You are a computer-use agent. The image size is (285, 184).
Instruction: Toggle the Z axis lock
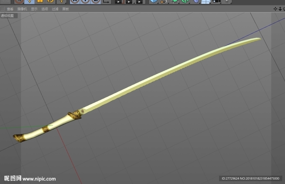pos(96,2)
